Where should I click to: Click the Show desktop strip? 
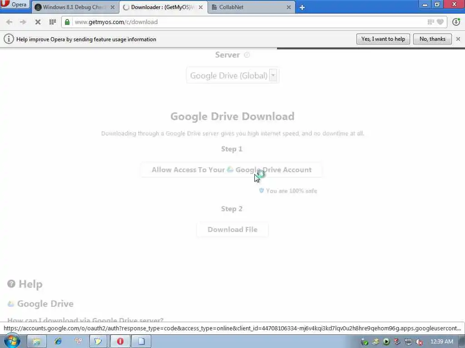(462, 342)
